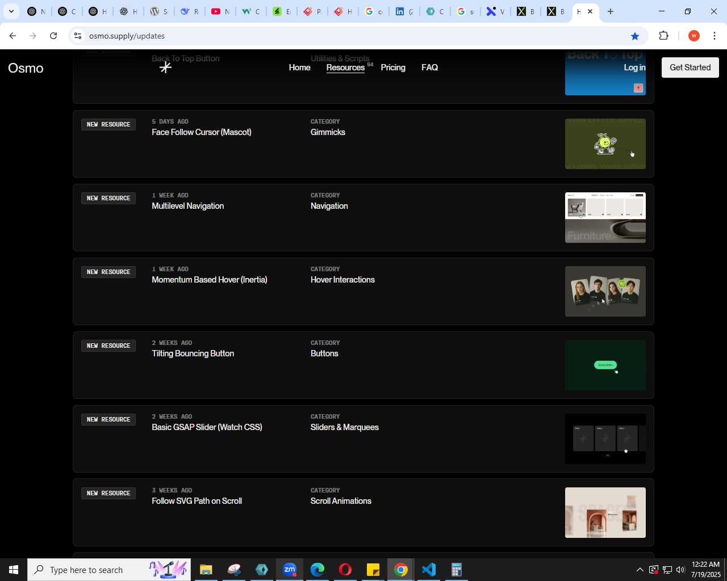Click the Gimmicks category text
Image resolution: width=727 pixels, height=581 pixels.
pyautogui.click(x=328, y=132)
